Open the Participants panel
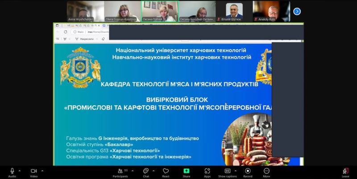The image size is (357, 179). point(120,172)
